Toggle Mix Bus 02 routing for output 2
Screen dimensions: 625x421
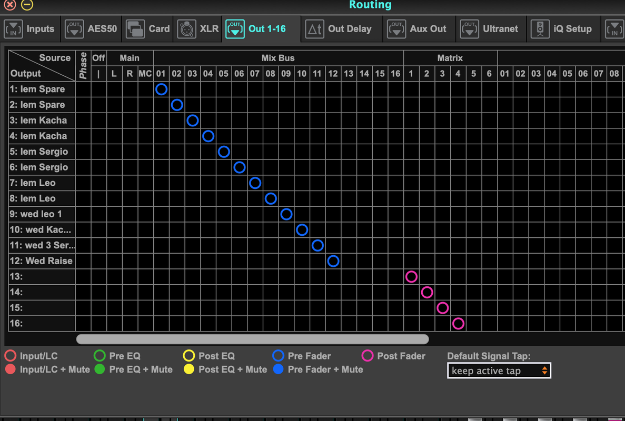[177, 105]
